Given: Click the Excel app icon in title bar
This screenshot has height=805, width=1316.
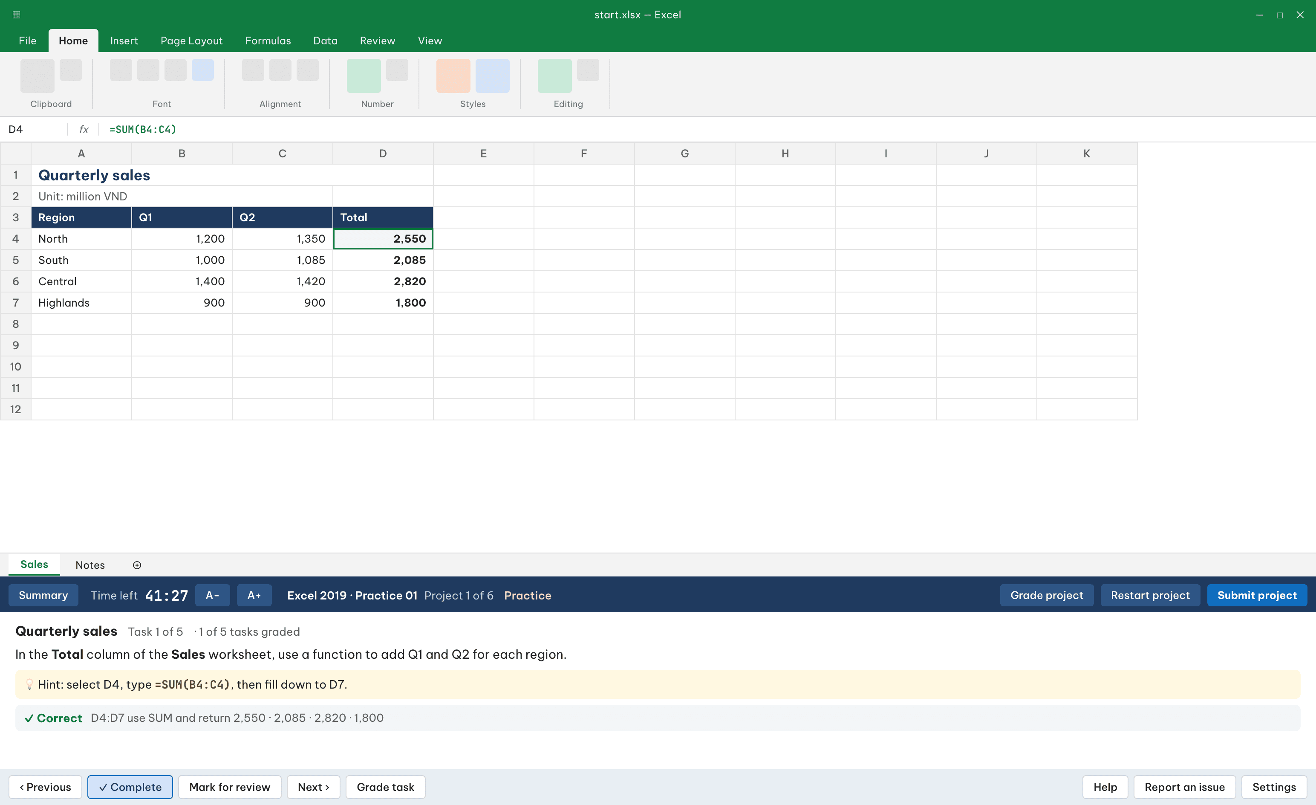Looking at the screenshot, I should (x=16, y=14).
